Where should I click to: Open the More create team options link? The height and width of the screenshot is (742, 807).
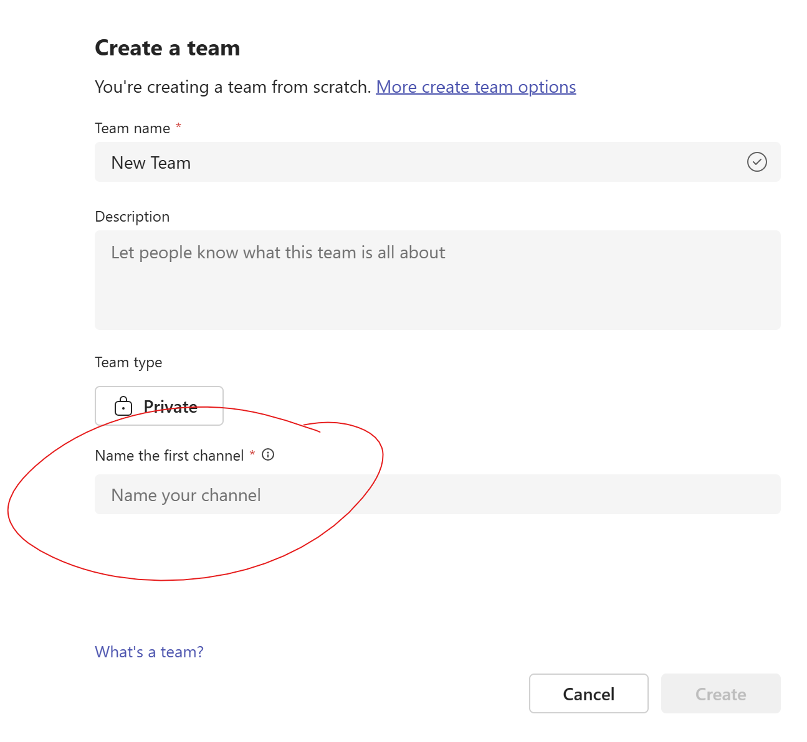point(475,87)
